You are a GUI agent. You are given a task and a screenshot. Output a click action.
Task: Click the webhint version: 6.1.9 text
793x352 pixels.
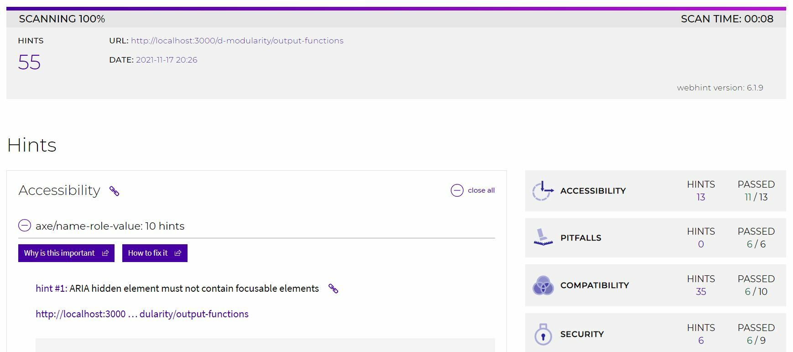coord(720,88)
